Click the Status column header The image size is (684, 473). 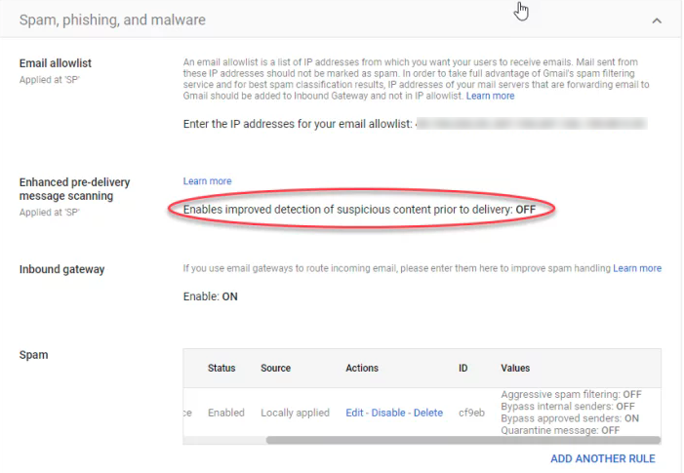pyautogui.click(x=221, y=368)
